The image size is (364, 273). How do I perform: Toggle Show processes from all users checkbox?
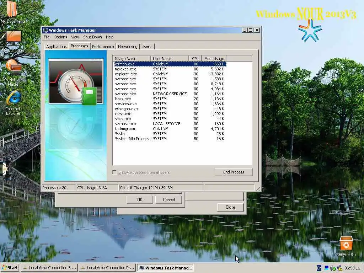pyautogui.click(x=115, y=172)
